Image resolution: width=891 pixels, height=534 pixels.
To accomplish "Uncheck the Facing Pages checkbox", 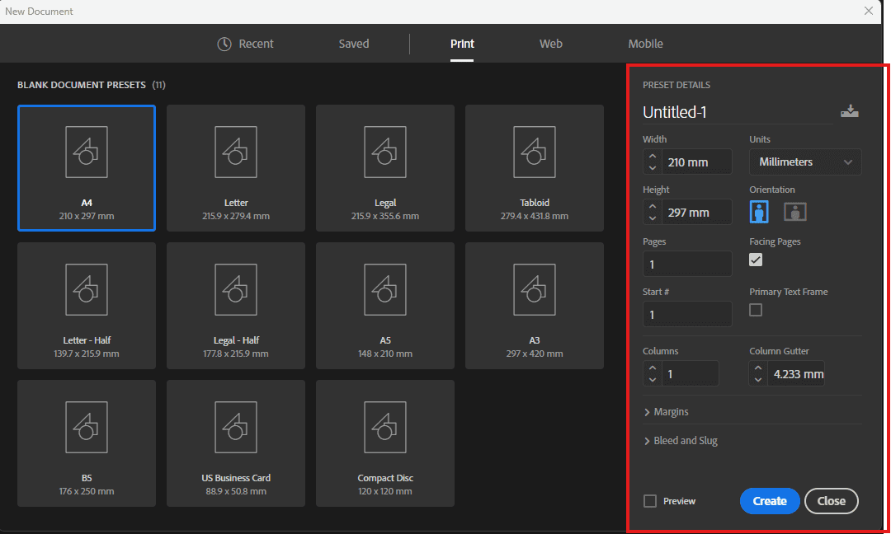I will (x=756, y=260).
